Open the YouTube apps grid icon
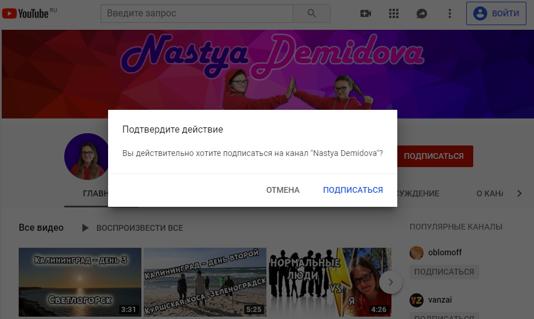 394,13
